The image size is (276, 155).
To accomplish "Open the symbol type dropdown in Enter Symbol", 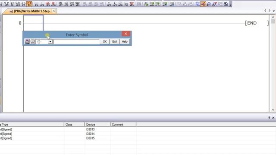I will pos(50,42).
